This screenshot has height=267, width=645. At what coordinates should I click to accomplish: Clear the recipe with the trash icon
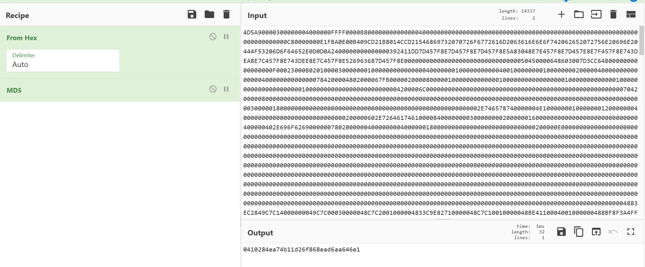tap(226, 15)
